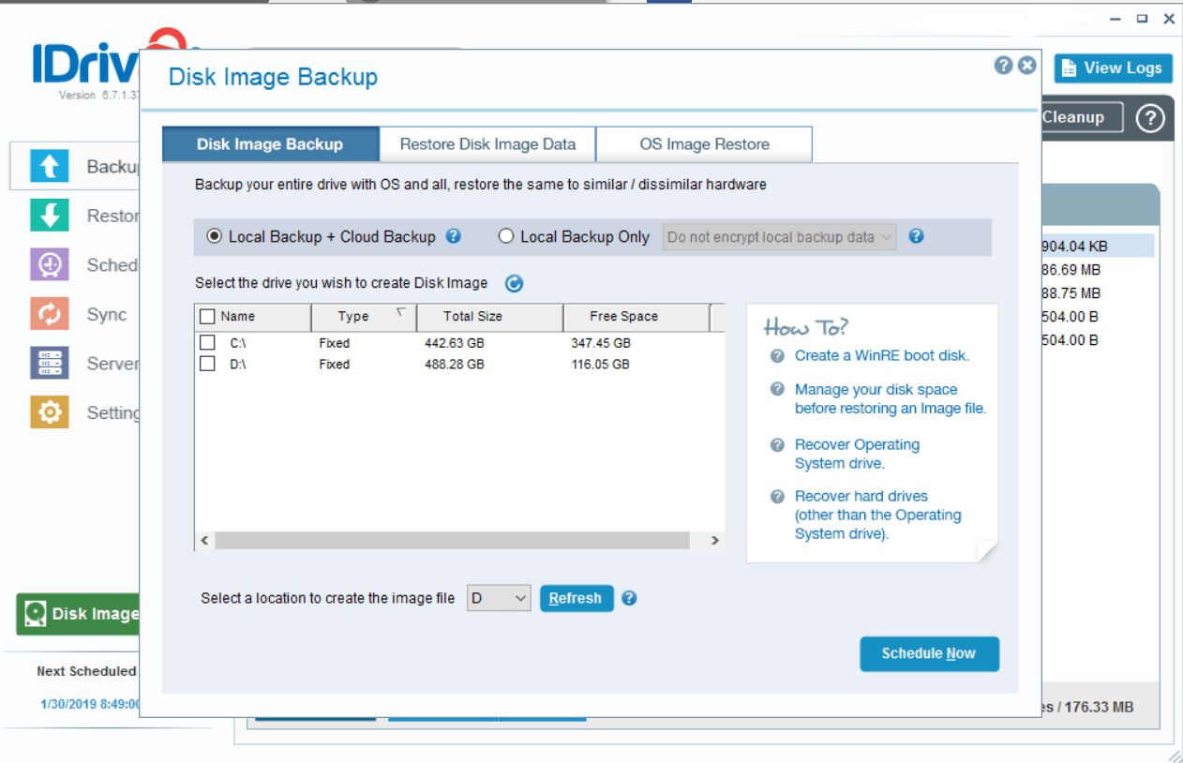Click the Schedule Now button

(929, 653)
